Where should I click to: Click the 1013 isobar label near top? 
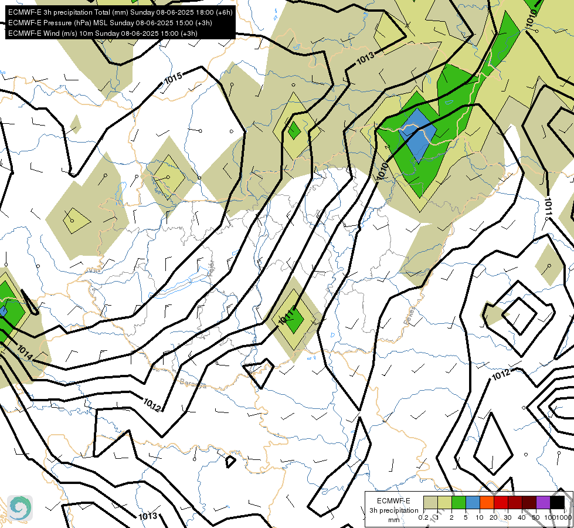(x=365, y=58)
